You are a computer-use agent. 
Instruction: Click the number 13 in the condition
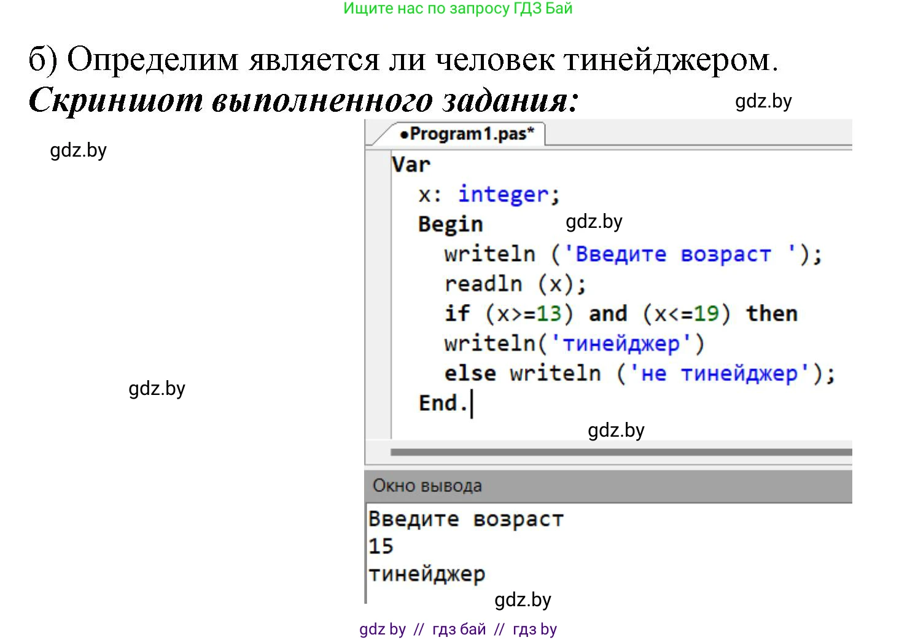549,314
